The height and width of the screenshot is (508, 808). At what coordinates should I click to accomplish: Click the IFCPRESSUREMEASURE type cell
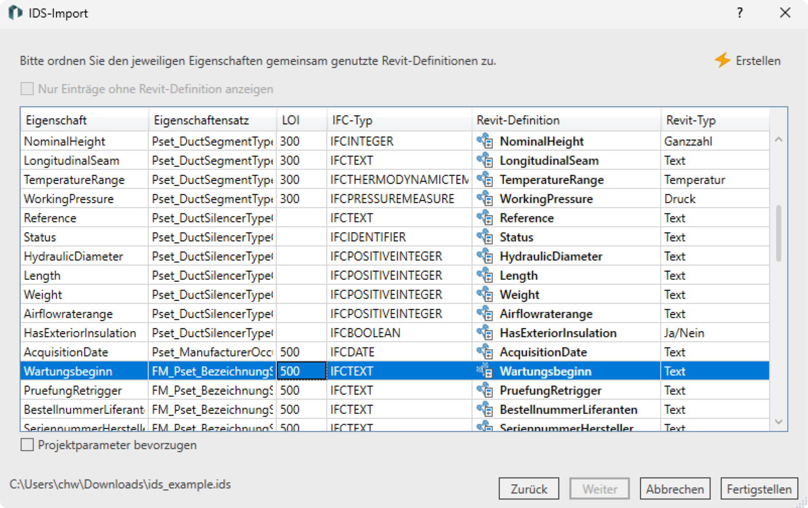(399, 199)
